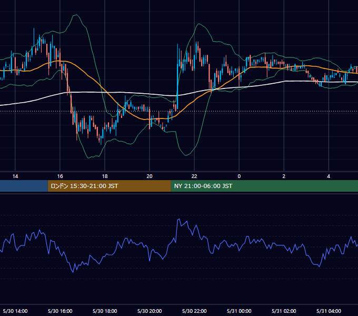Click the 5/31 04:00 date label
The width and height of the screenshot is (358, 316).
(x=329, y=311)
